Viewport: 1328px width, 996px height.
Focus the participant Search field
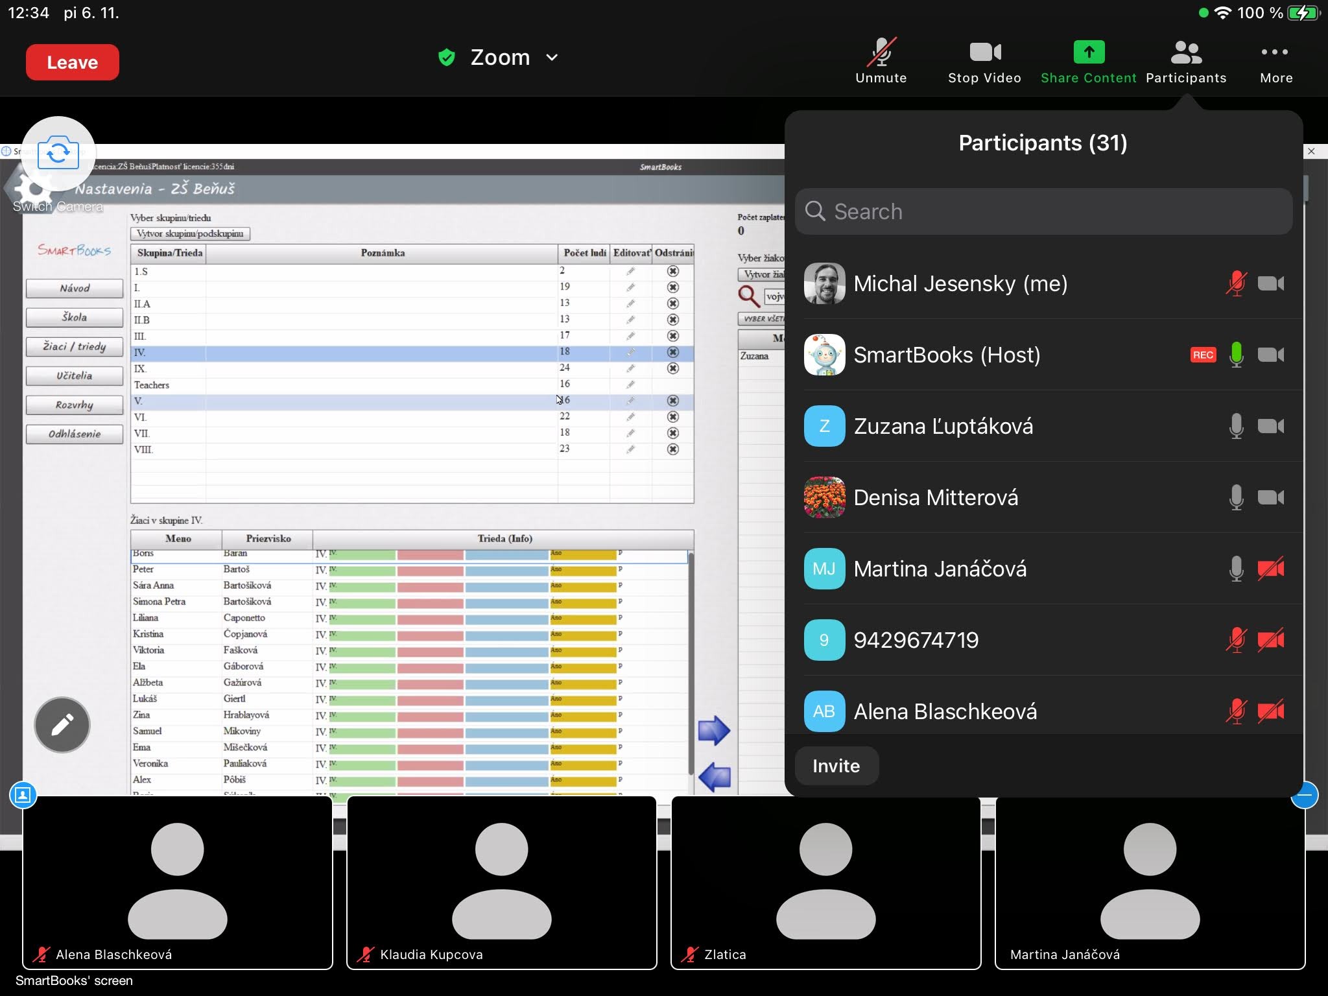[x=1043, y=211]
